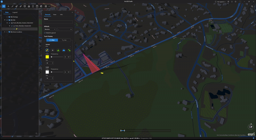Image resolution: width=256 pixels, height=140 pixels.
Task: Select the Measure ruler tool
Action: click(x=20, y=6)
